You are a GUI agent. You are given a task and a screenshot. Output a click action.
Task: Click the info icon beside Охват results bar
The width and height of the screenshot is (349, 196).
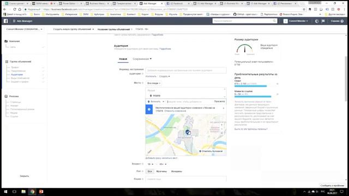[278, 84]
